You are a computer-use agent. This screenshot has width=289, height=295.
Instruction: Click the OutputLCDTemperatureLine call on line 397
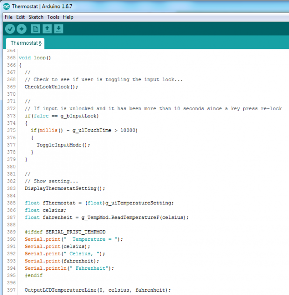(x=98, y=290)
